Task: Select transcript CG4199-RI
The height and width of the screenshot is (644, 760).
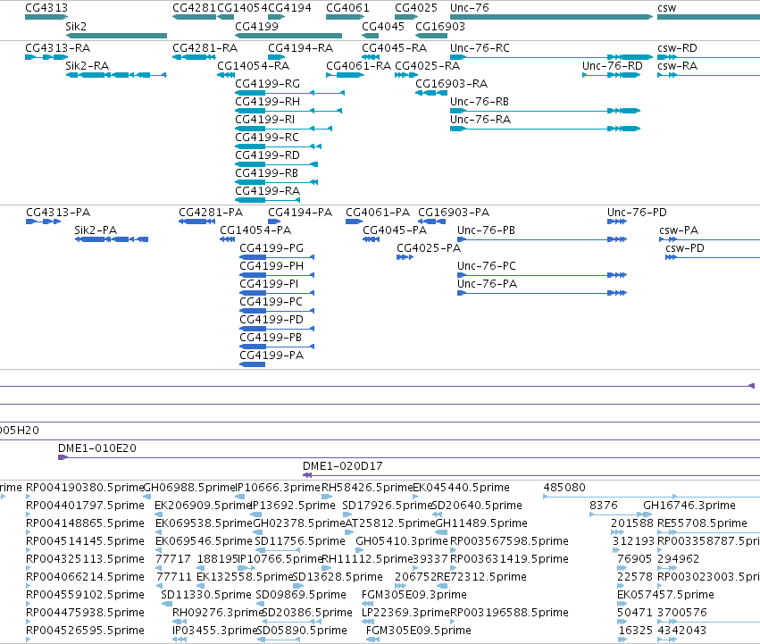Action: pos(283,129)
